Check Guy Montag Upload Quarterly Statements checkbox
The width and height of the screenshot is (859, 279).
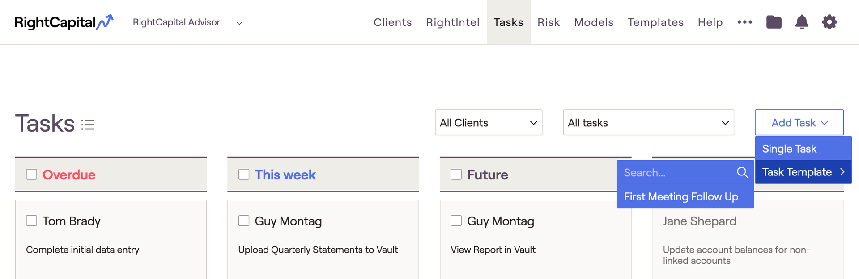click(x=244, y=221)
